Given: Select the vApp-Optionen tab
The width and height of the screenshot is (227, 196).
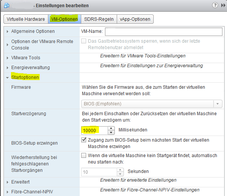Looking at the screenshot, I should coord(135,19).
